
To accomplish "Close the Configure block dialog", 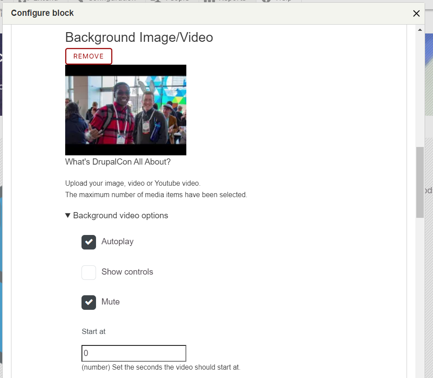I will (x=416, y=13).
